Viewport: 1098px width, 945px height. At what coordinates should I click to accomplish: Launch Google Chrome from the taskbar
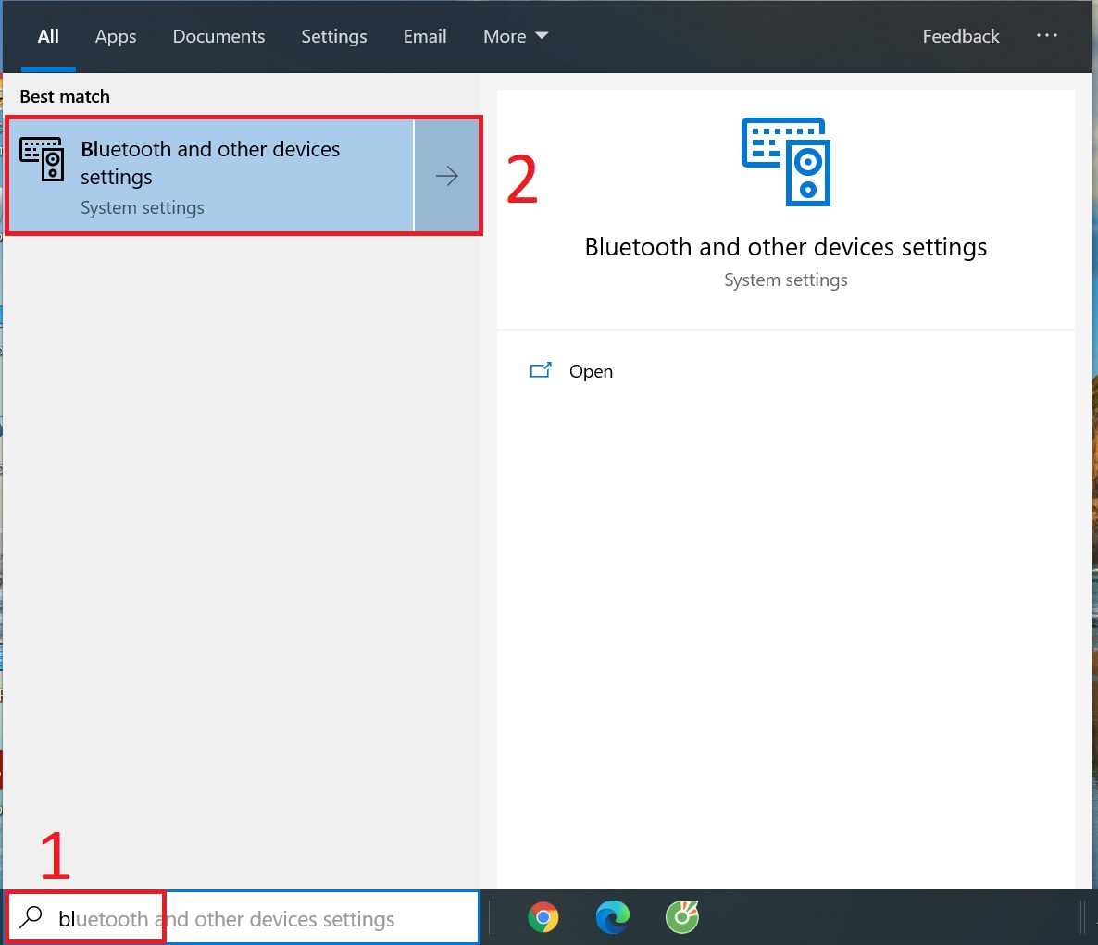[x=543, y=917]
